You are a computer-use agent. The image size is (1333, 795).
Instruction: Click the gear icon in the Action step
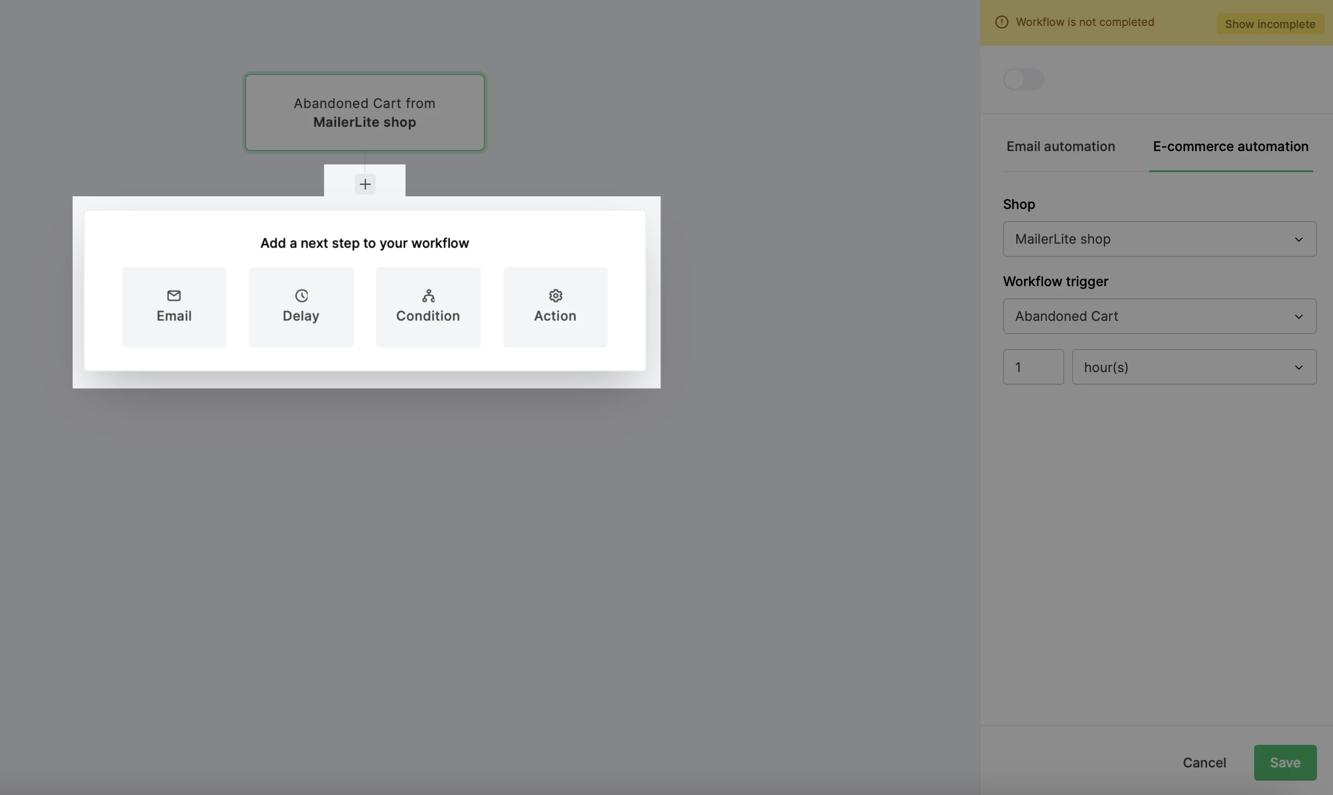click(x=555, y=296)
